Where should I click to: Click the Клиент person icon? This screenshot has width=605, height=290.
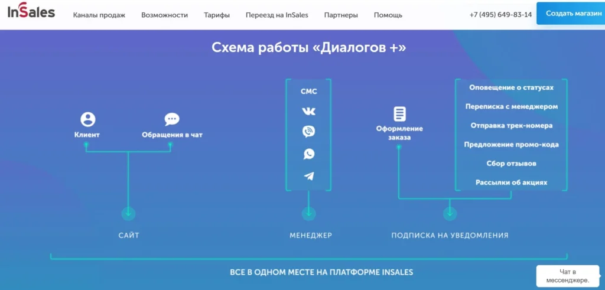tap(87, 119)
